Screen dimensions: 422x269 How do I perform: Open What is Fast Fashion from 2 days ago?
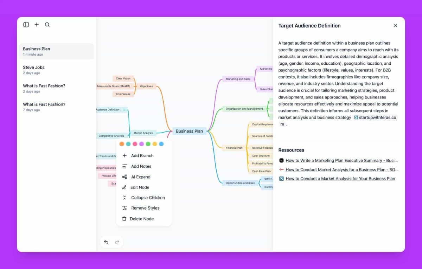(57, 88)
